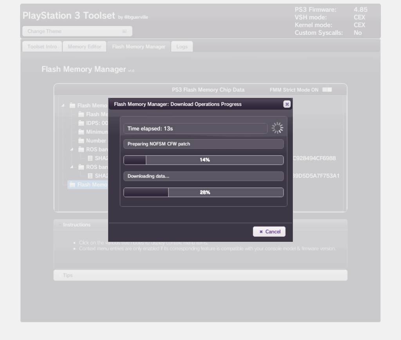Go to the Logs tab
Screen dimensions: 401x340
182,47
